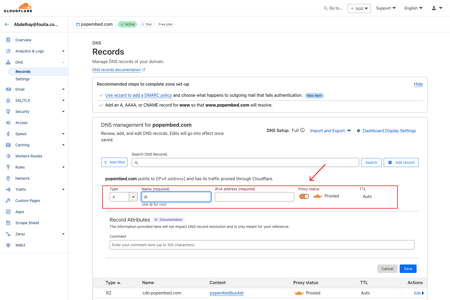The width and height of the screenshot is (450, 300).
Task: Click the Web3 cube icon
Action: pos(8,245)
